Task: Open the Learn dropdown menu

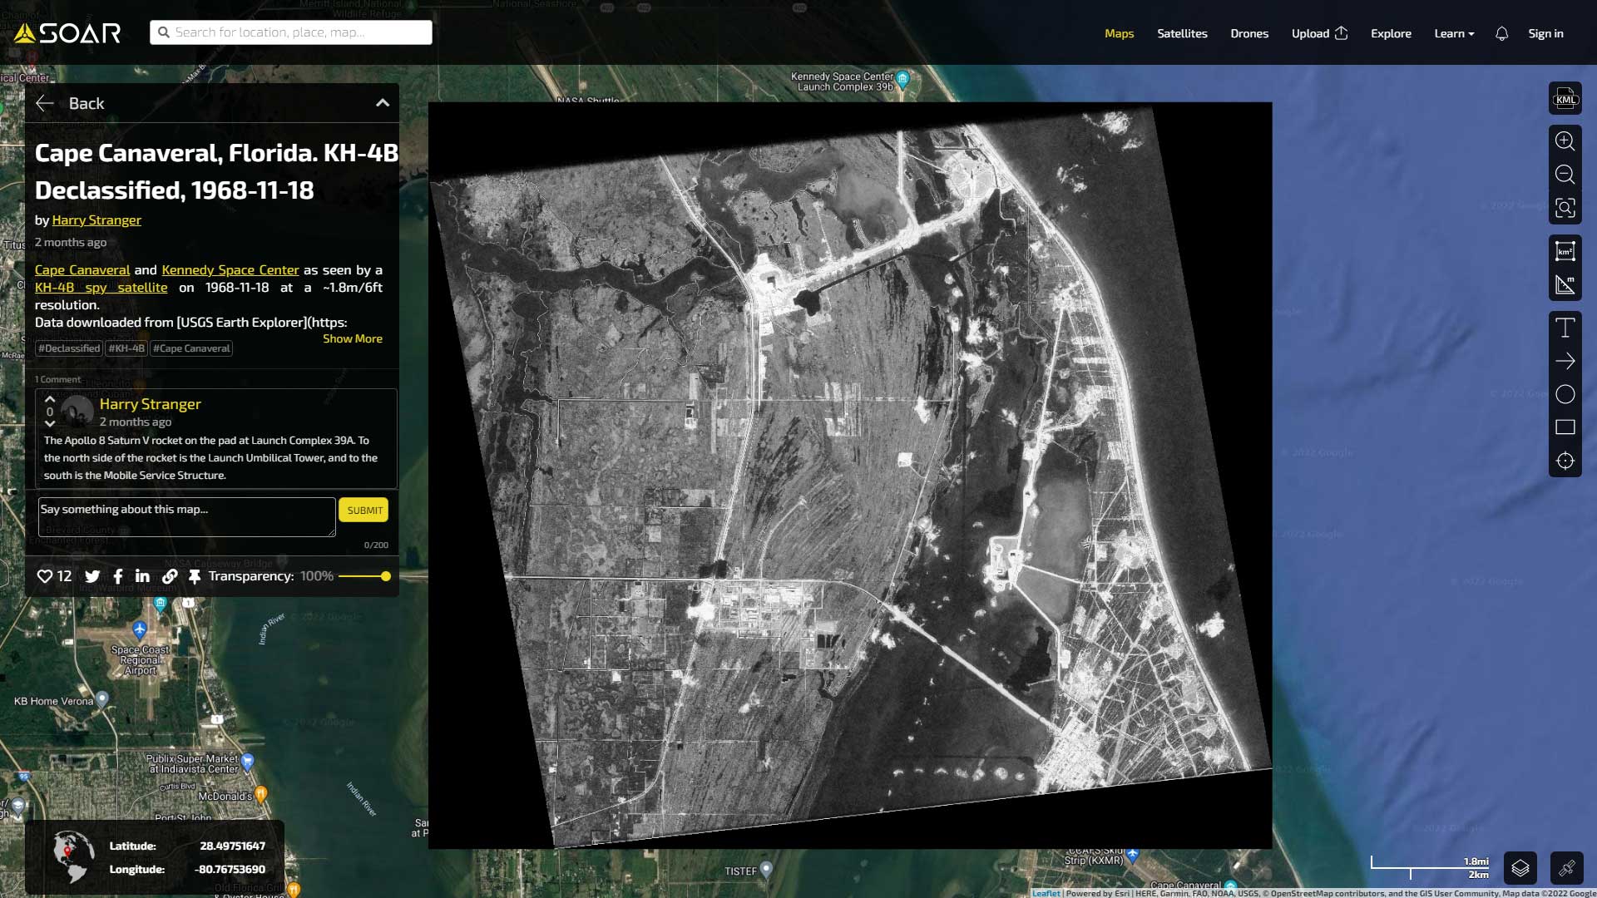Action: pyautogui.click(x=1453, y=33)
